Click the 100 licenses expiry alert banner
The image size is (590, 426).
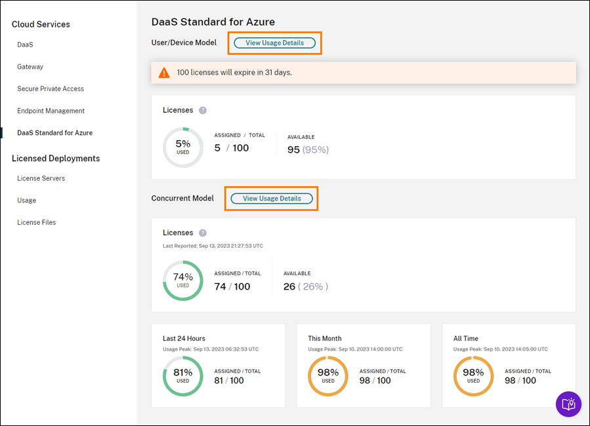point(363,73)
